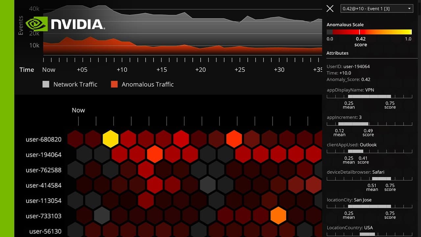This screenshot has width=421, height=237.
Task: Click the locationCity San Jose range bar
Action: click(x=369, y=206)
